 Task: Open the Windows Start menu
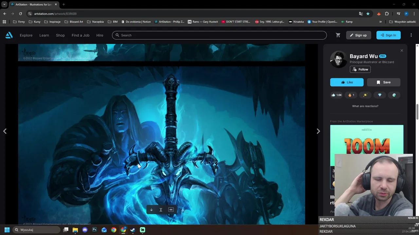pos(7,230)
